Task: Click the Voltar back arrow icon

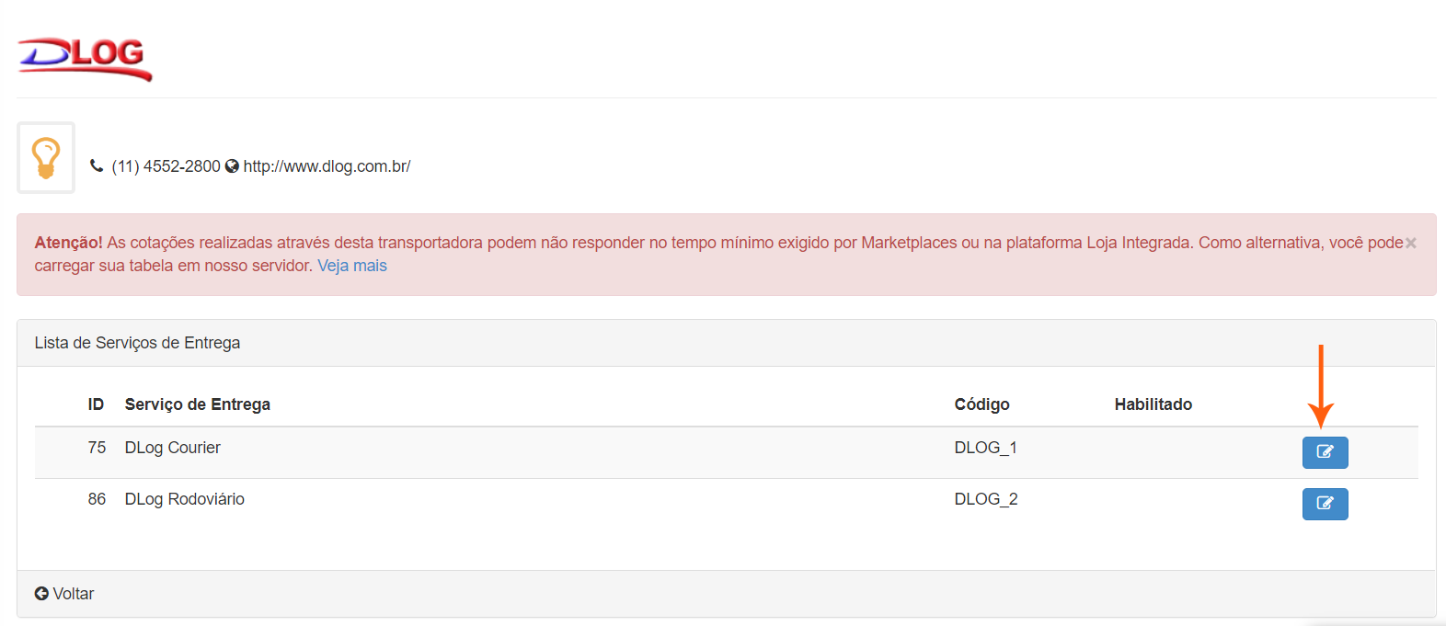Action: point(41,594)
